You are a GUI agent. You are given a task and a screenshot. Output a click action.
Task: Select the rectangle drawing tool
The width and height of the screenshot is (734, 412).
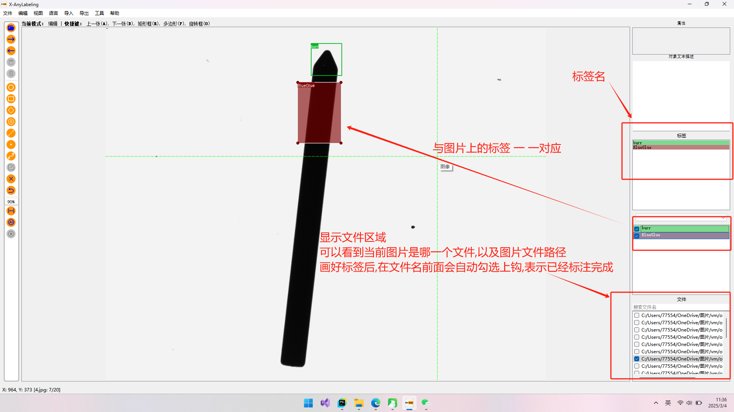click(x=11, y=99)
